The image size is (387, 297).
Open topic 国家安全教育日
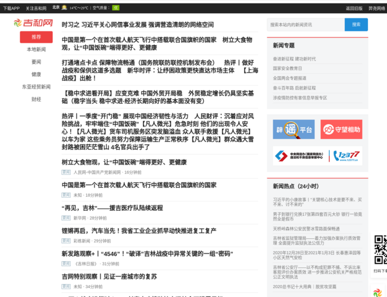(288, 68)
